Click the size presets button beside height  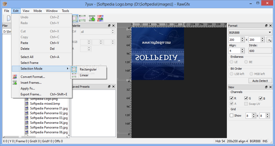tap(269, 40)
